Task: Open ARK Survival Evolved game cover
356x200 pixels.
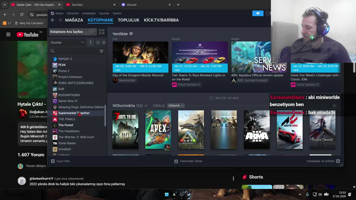Action: pyautogui.click(x=191, y=130)
